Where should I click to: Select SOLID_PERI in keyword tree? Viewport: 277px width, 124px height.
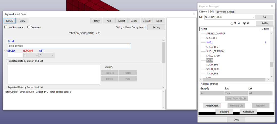point(213,69)
